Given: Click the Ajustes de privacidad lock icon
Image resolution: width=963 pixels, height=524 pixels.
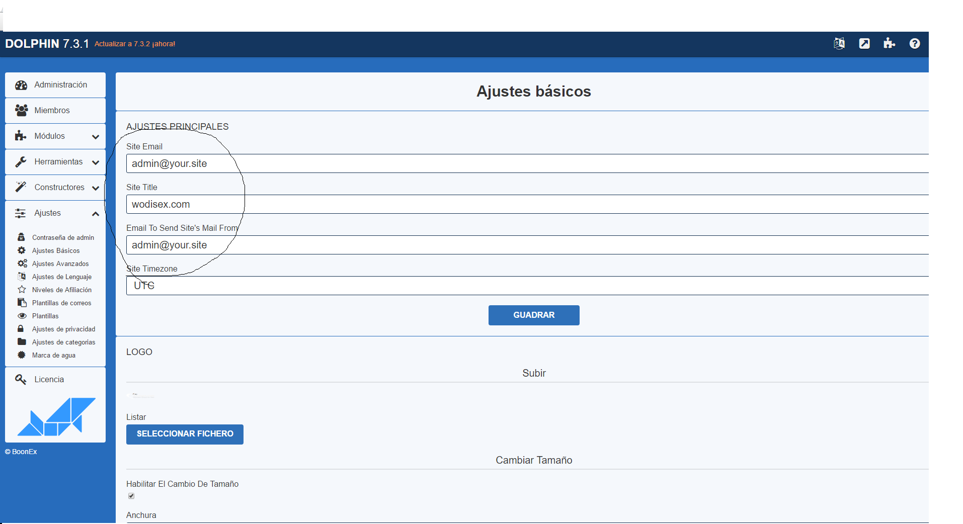Looking at the screenshot, I should (x=21, y=328).
